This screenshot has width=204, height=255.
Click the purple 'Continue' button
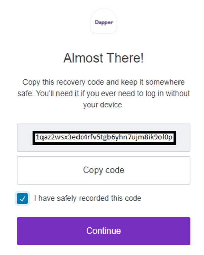(104, 231)
